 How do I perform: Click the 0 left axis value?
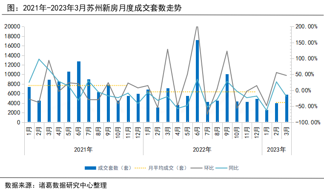point(19,122)
